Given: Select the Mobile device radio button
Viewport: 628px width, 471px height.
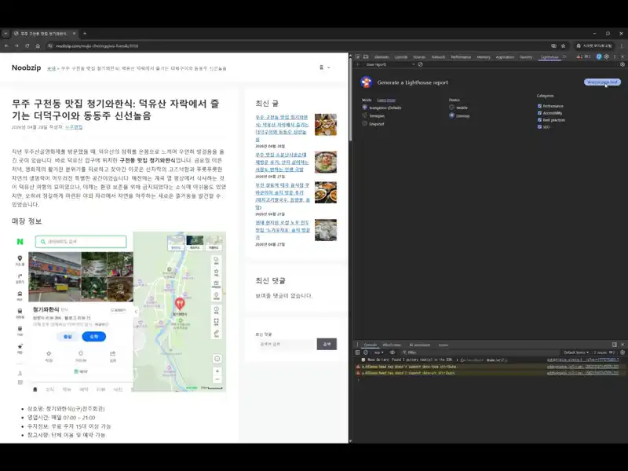Looking at the screenshot, I should (451, 107).
